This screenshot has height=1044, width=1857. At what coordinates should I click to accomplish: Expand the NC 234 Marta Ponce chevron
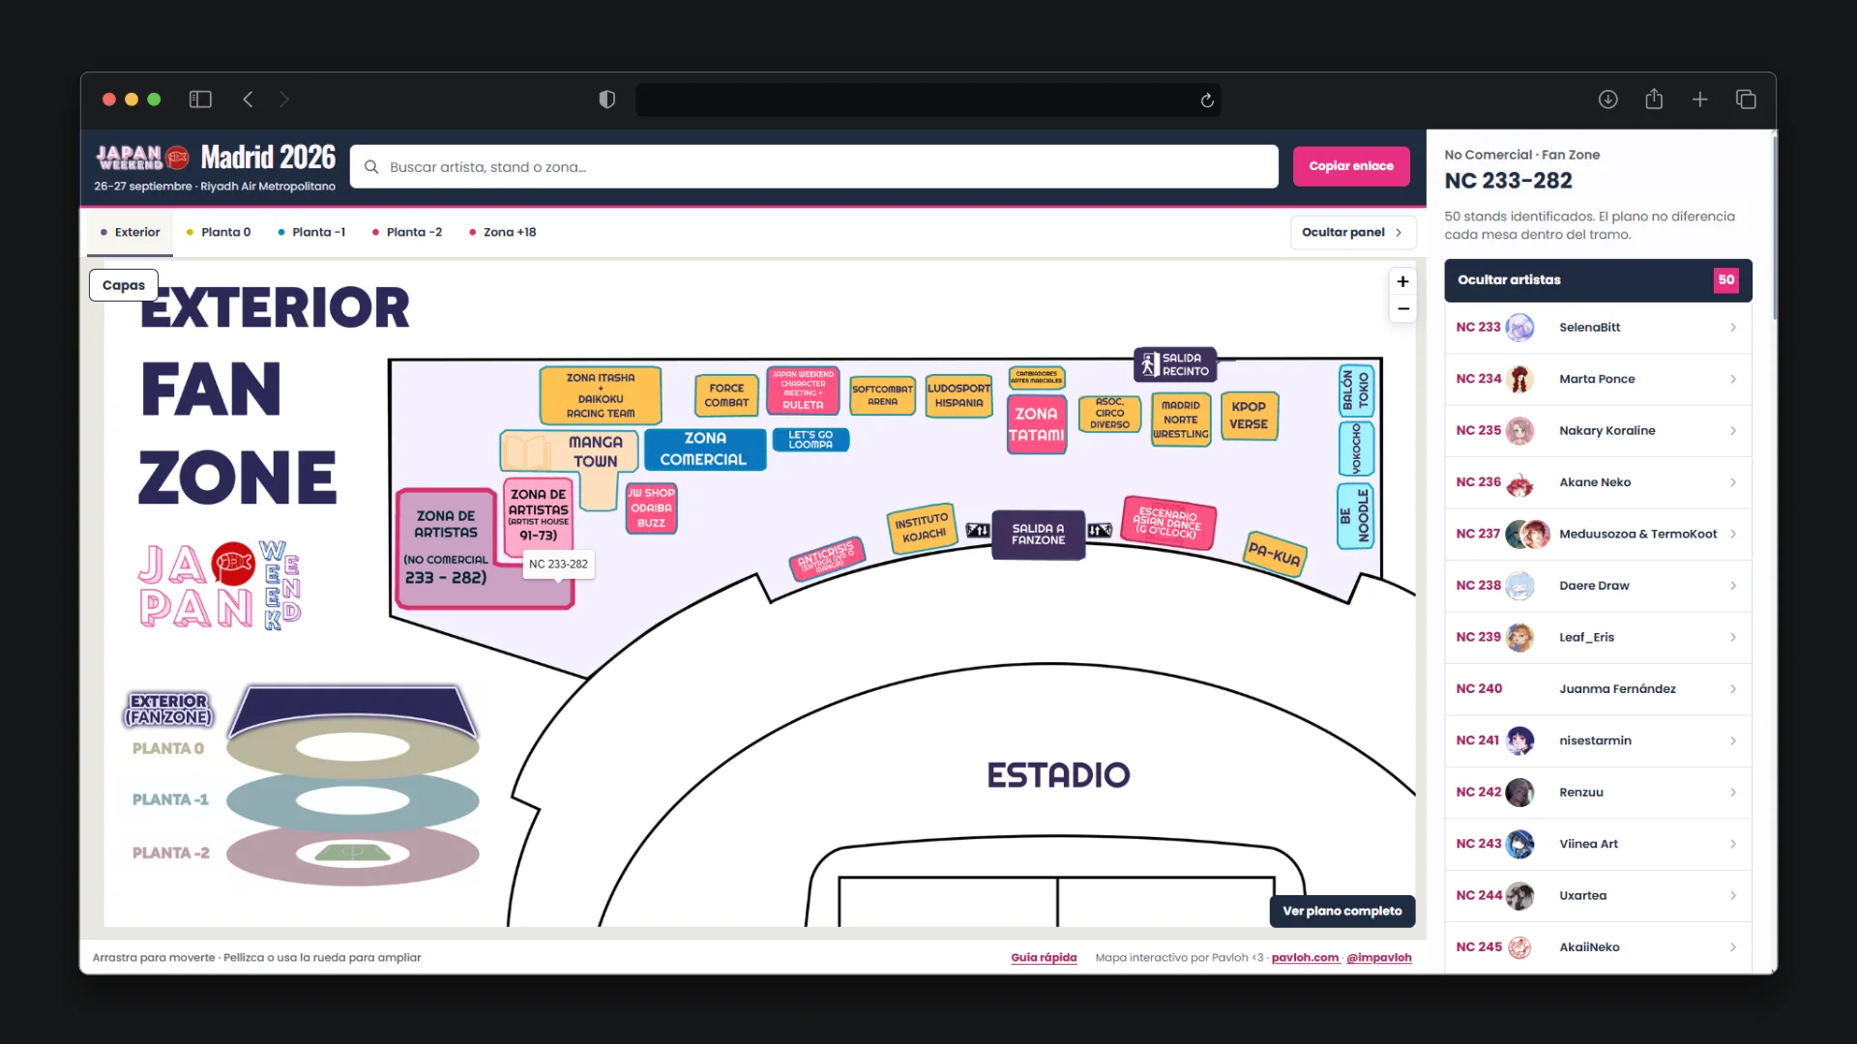(x=1732, y=379)
